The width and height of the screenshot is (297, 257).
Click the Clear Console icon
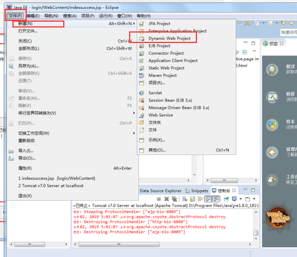[185, 199]
